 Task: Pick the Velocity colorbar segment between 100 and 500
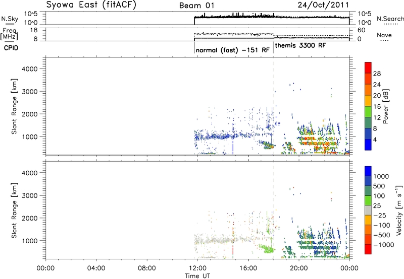(x=368, y=191)
